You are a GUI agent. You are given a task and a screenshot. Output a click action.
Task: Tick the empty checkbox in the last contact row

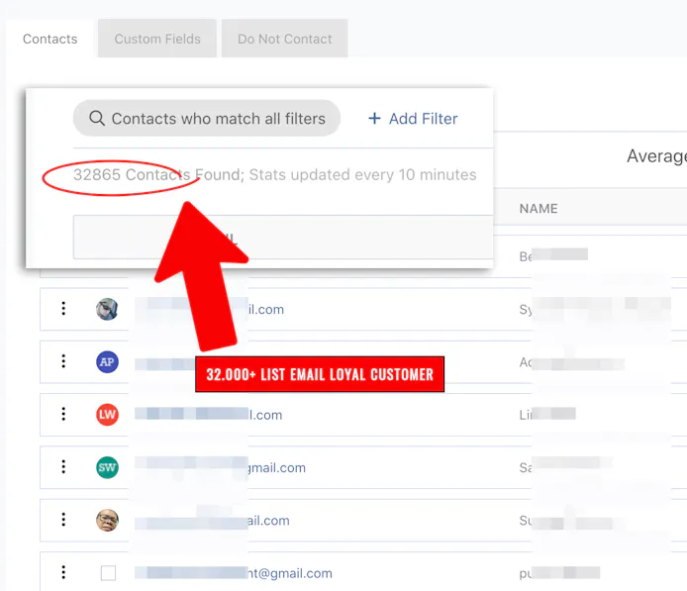pyautogui.click(x=108, y=573)
